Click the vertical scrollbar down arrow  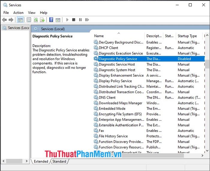click(x=207, y=151)
